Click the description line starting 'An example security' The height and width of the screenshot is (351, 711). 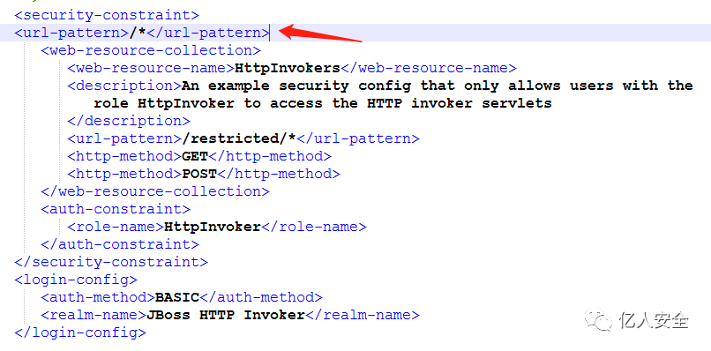(x=380, y=86)
